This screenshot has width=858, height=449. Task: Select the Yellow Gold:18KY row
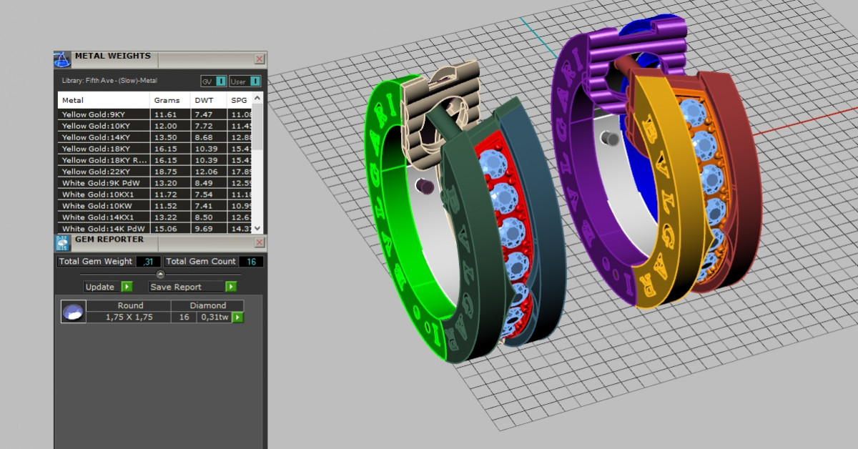coord(156,149)
